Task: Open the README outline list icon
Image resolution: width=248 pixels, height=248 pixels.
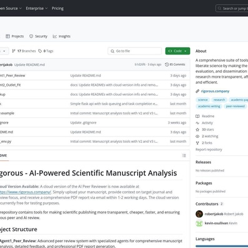Action: [184, 155]
